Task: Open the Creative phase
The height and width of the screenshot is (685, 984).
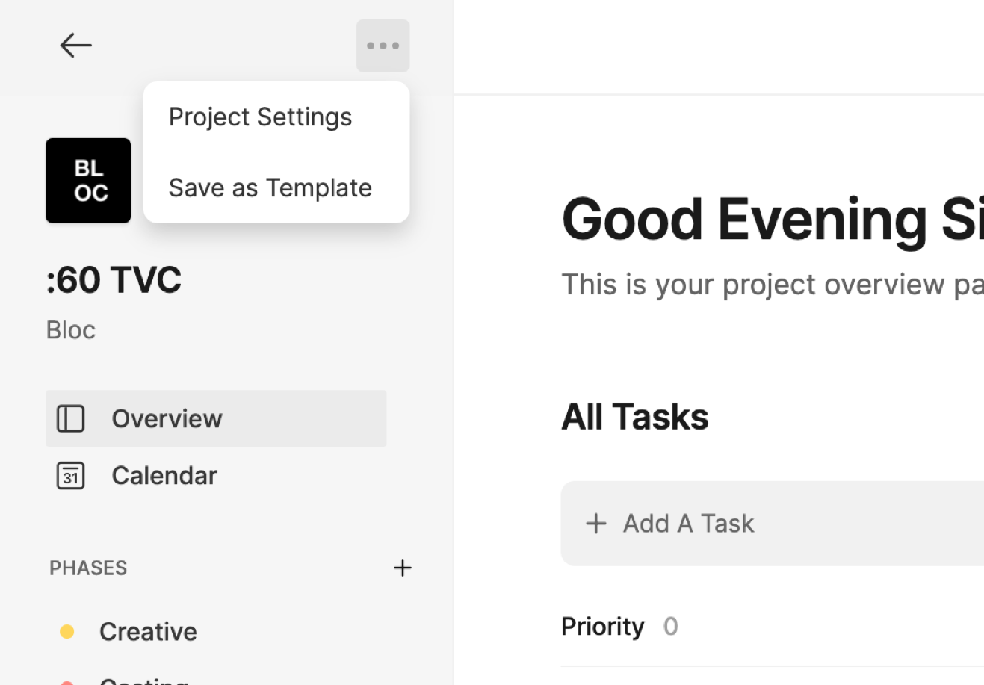Action: (x=148, y=632)
